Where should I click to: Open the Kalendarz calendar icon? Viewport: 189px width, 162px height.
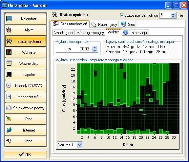point(9,19)
